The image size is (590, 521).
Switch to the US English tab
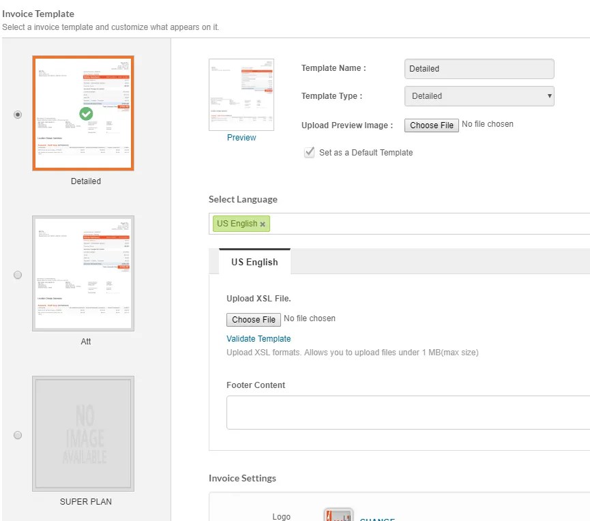point(254,262)
